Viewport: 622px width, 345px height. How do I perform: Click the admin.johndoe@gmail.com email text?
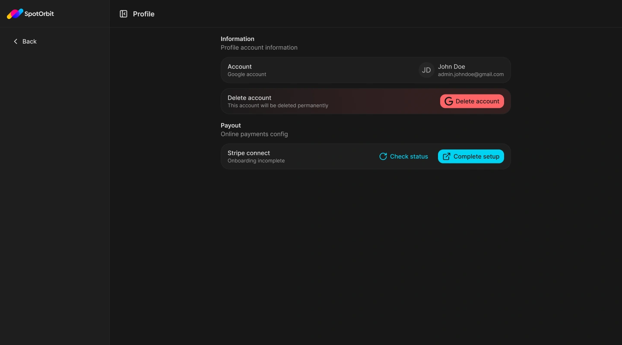[471, 74]
